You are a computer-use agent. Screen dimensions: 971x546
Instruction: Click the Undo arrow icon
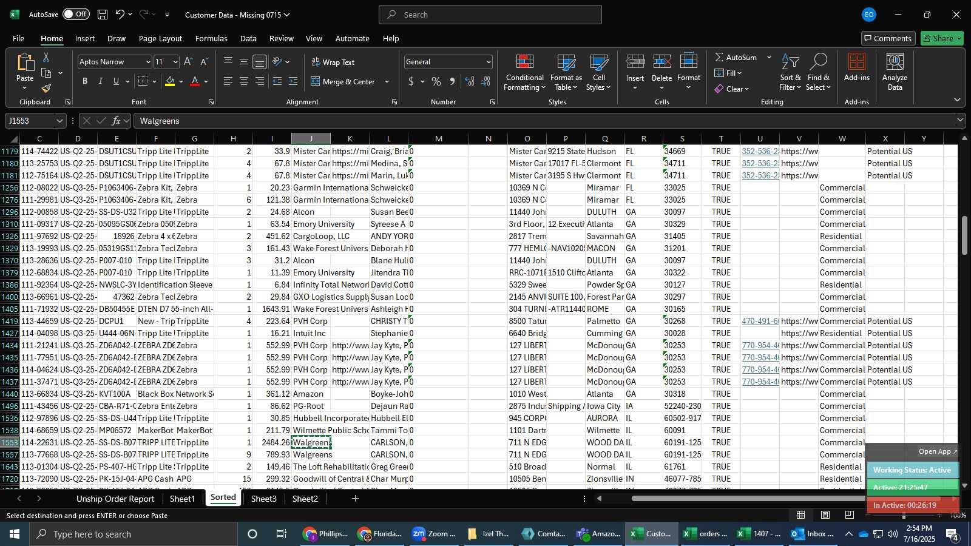point(120,15)
